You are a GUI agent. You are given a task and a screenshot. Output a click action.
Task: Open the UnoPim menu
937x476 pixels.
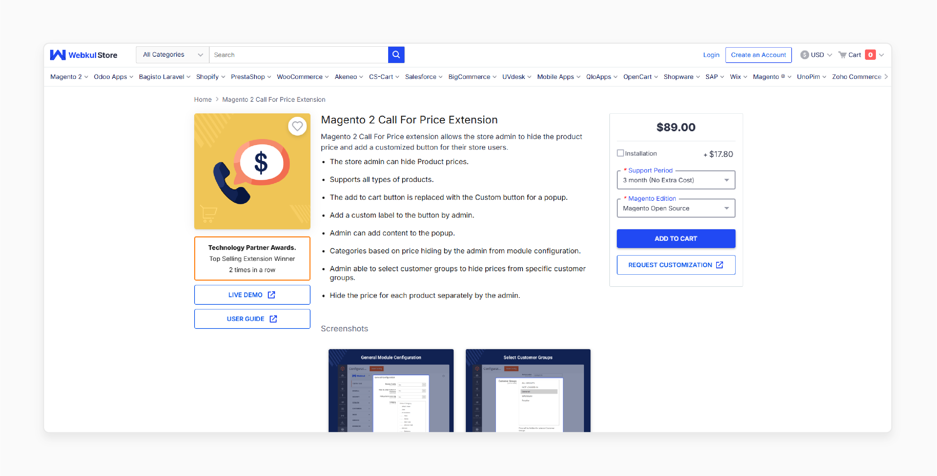[x=811, y=77]
